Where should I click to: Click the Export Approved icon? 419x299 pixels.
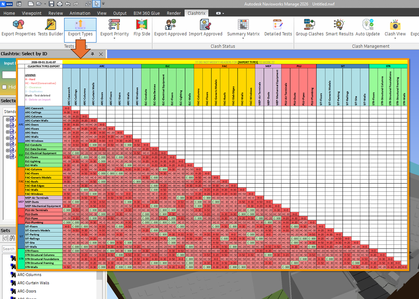170,25
